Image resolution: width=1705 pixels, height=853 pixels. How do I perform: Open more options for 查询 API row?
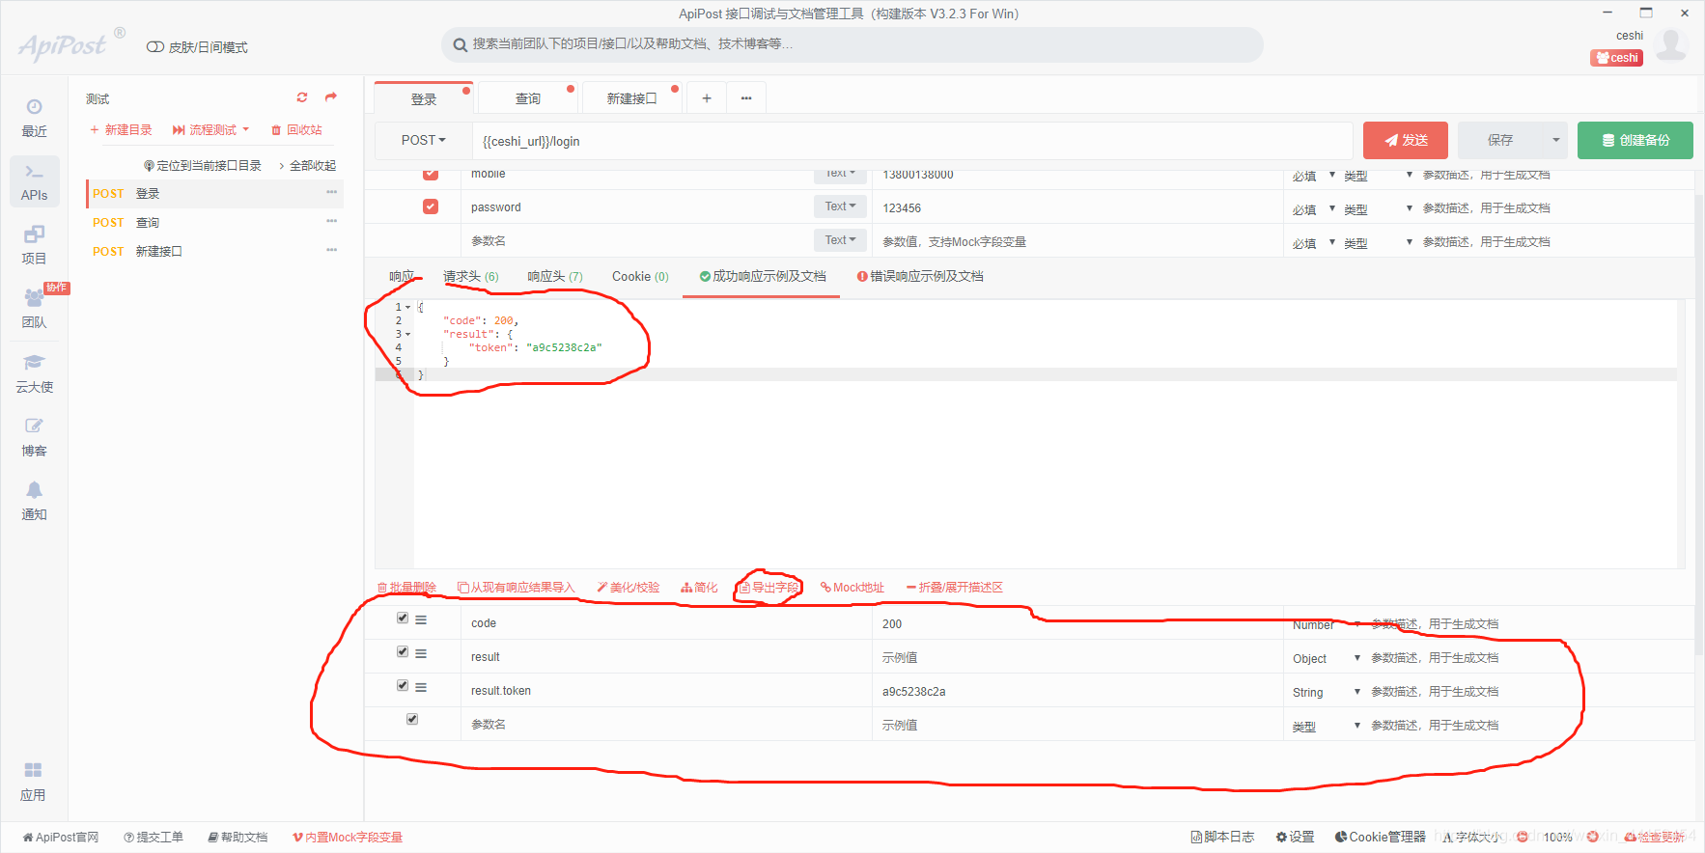(x=332, y=222)
